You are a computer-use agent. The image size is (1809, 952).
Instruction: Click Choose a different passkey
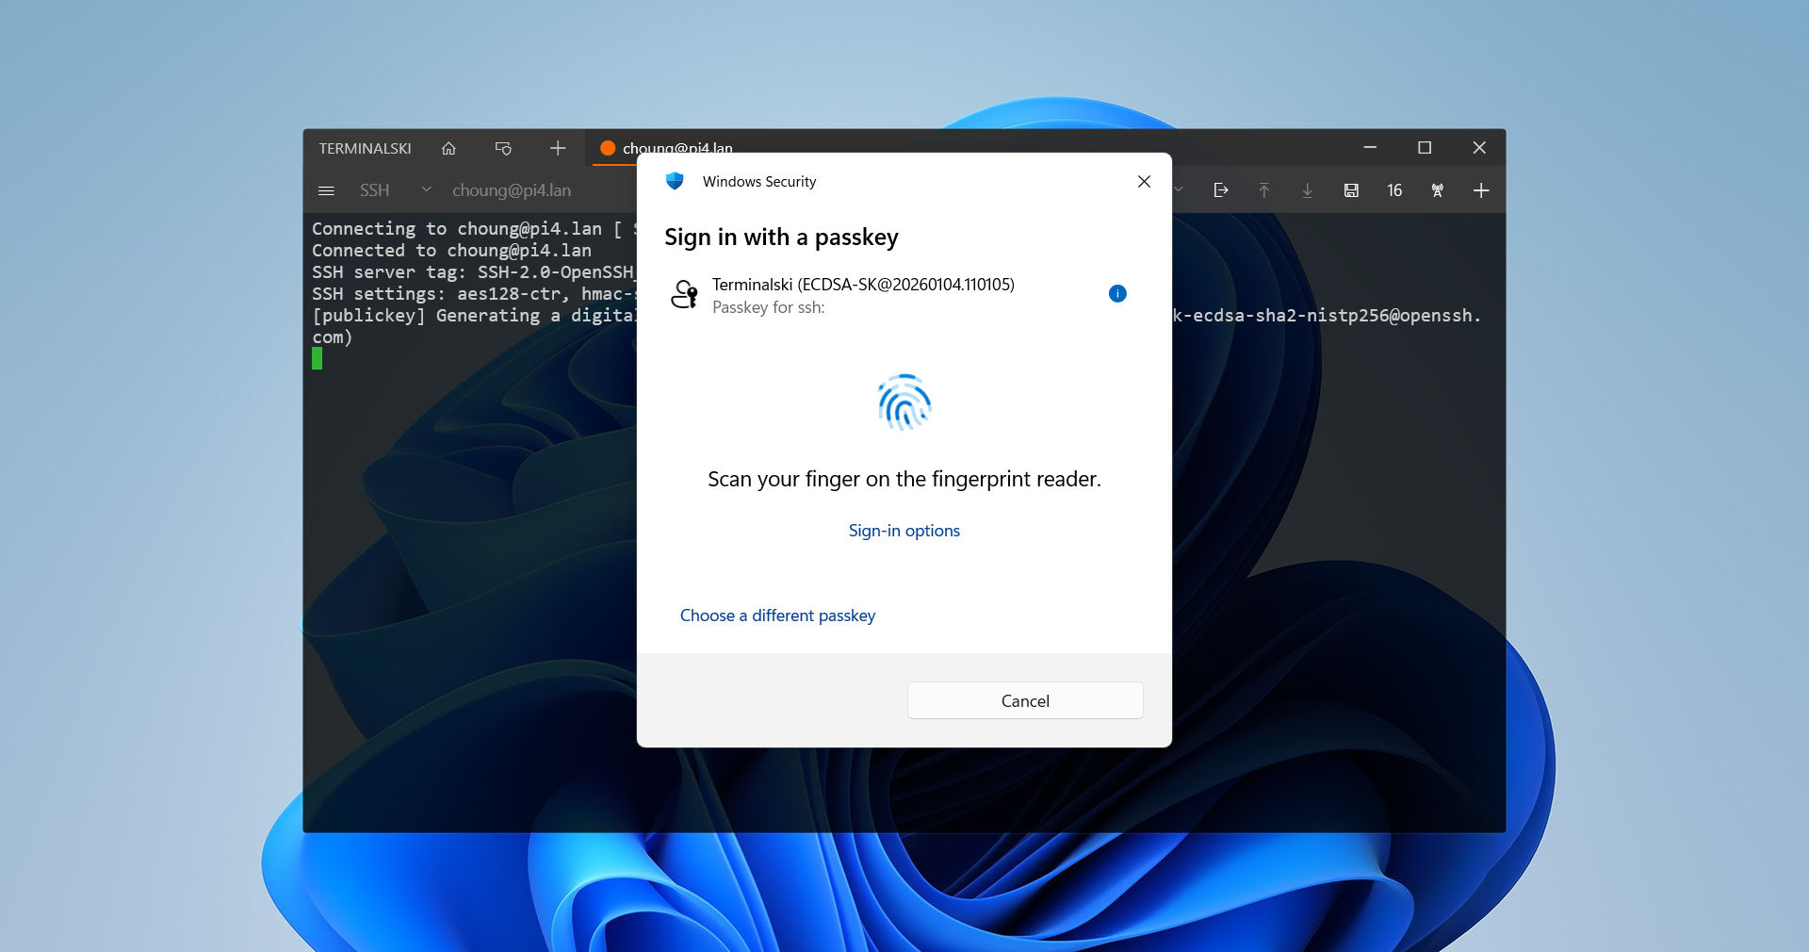pyautogui.click(x=777, y=616)
